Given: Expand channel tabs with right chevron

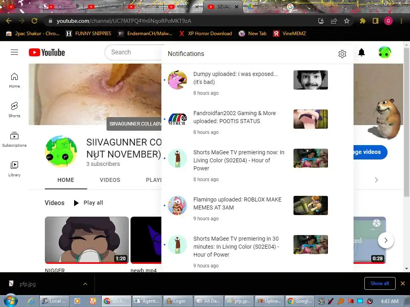Looking at the screenshot, I should [x=376, y=180].
